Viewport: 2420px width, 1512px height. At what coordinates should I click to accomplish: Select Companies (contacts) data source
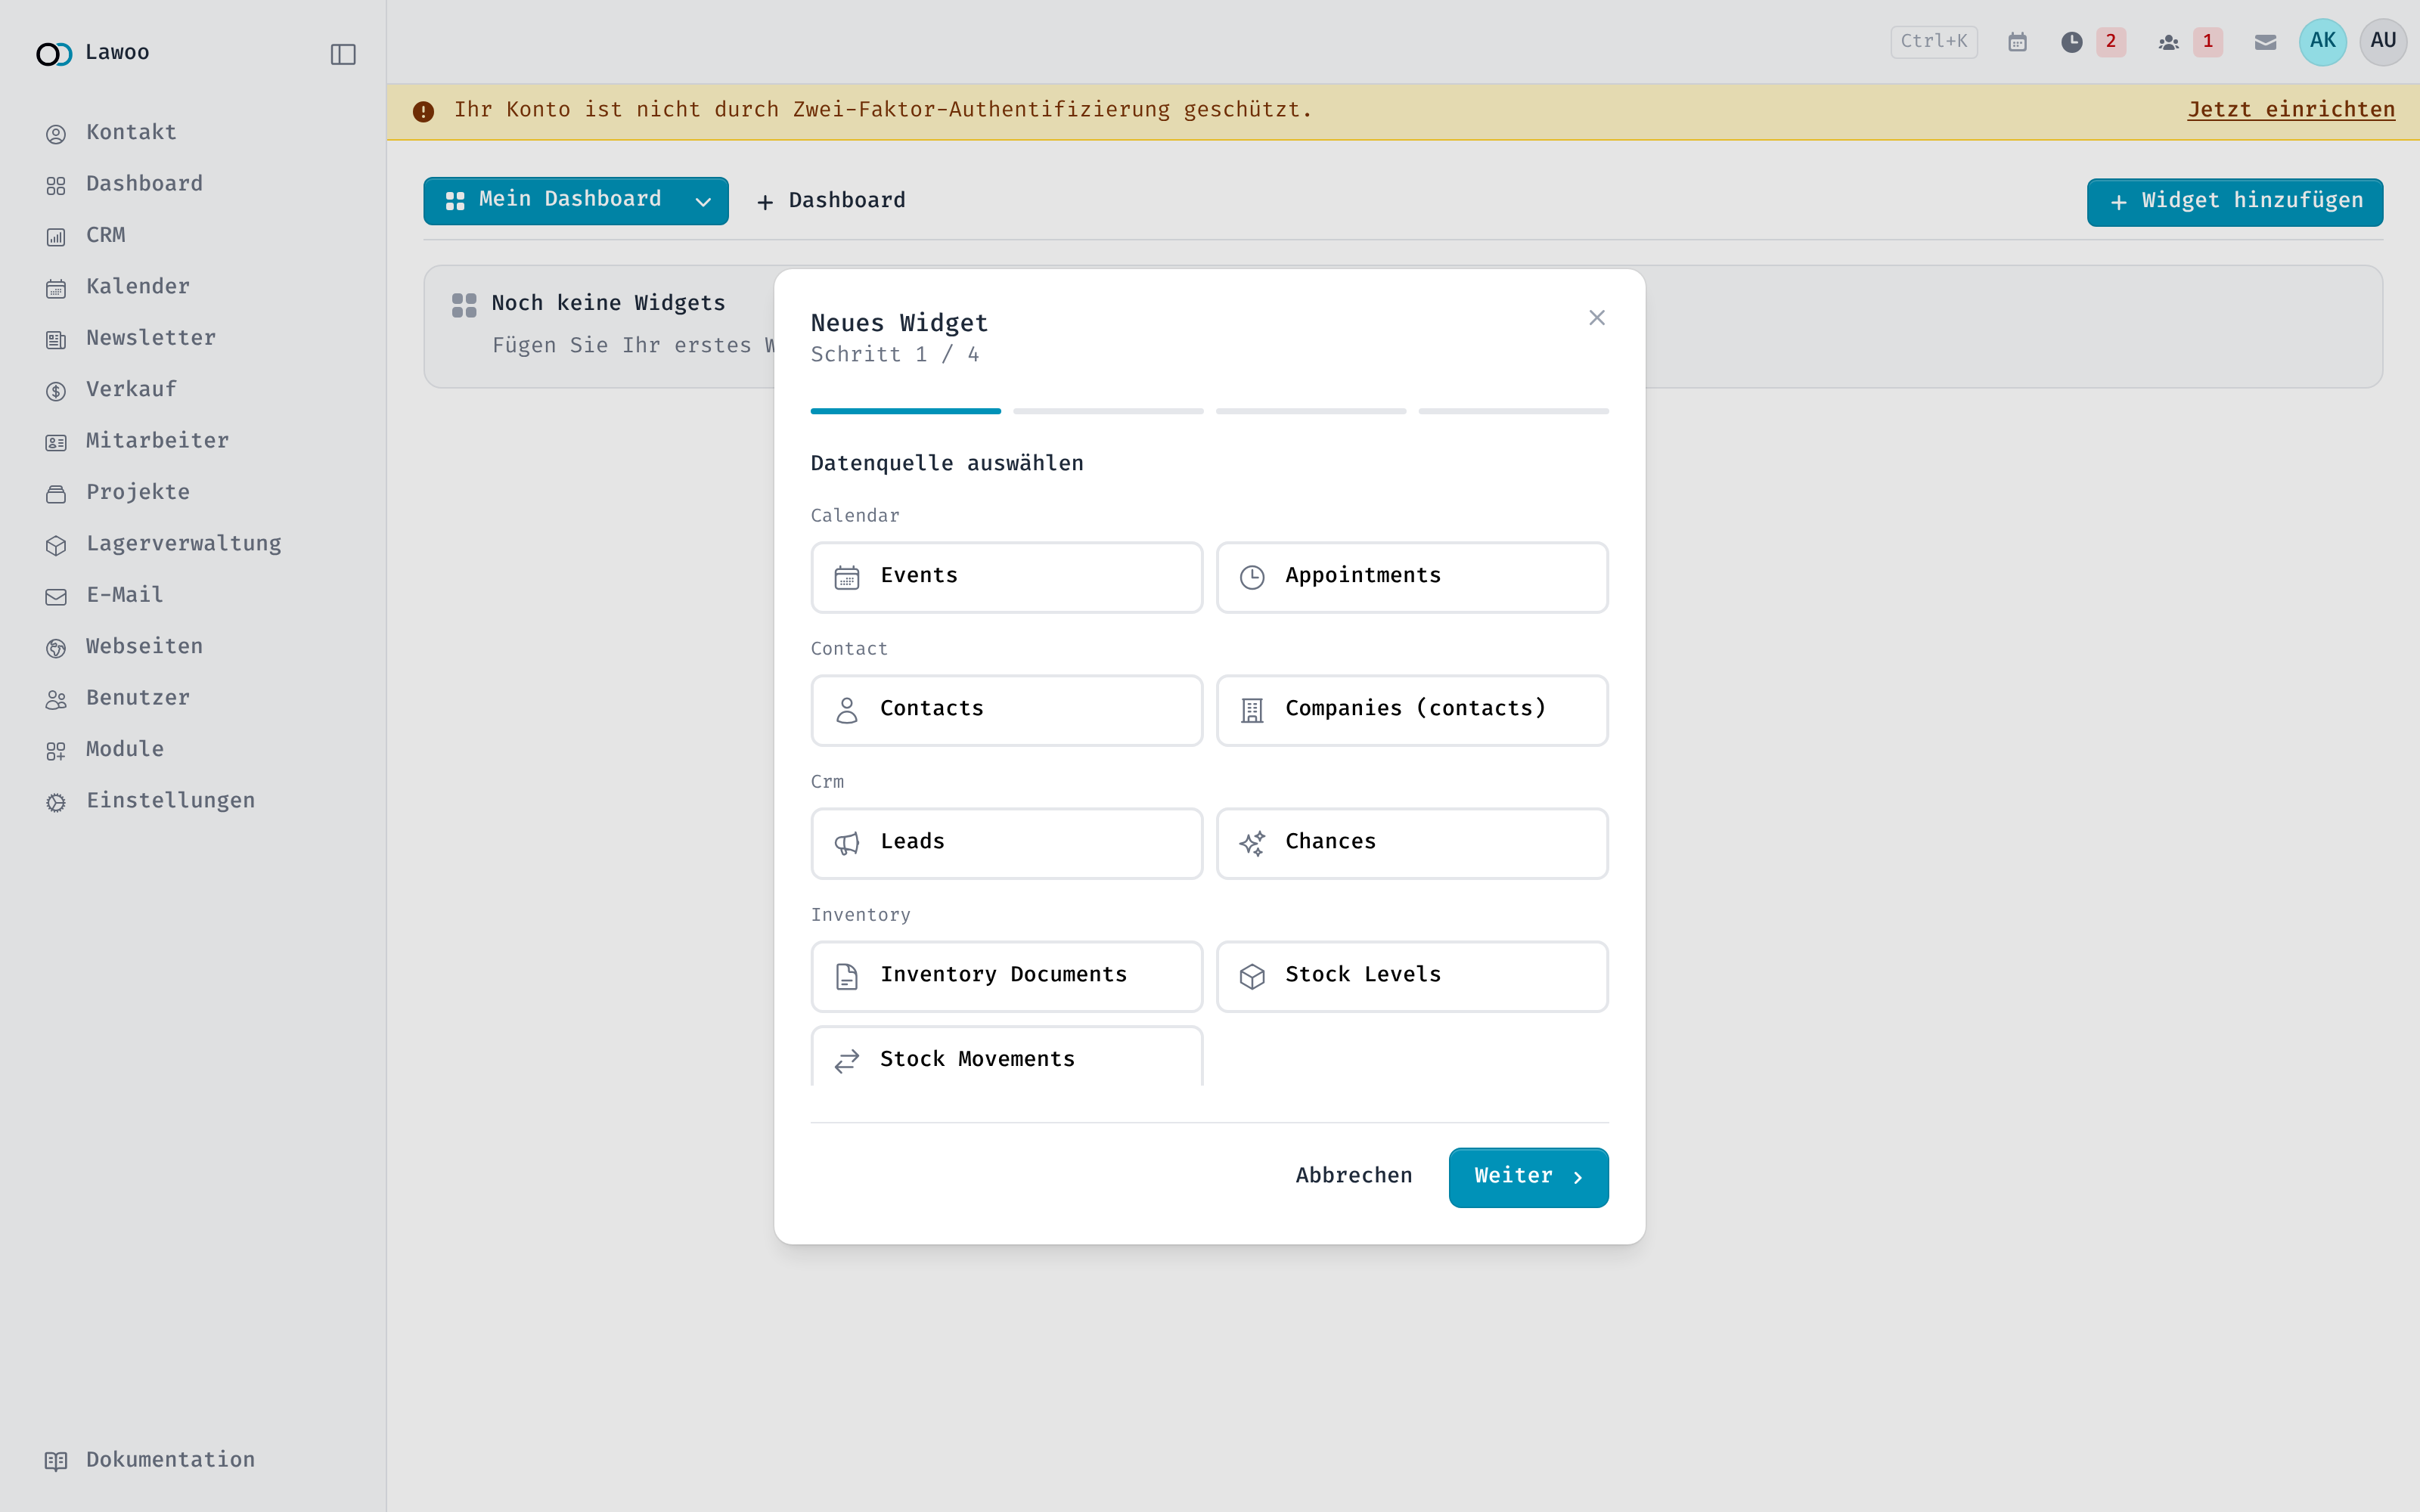tap(1412, 710)
